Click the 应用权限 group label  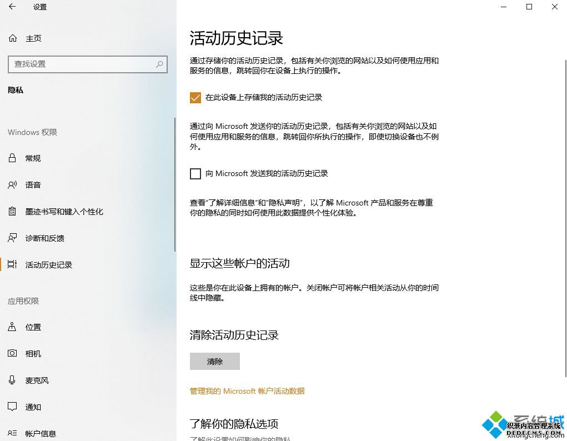(x=23, y=301)
